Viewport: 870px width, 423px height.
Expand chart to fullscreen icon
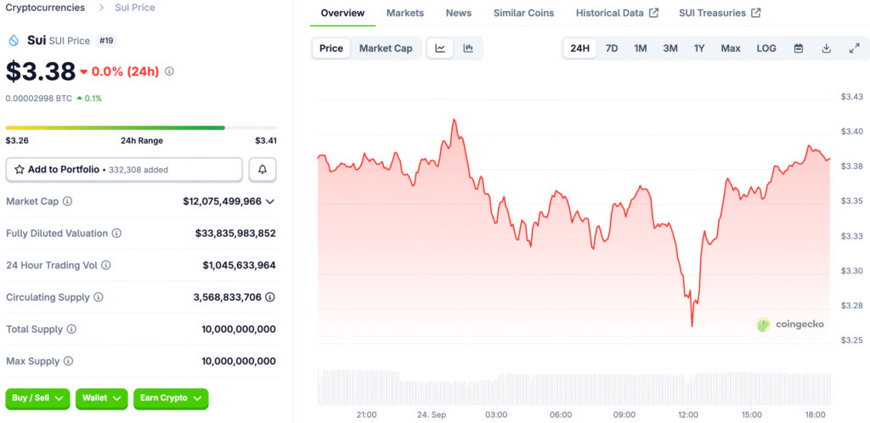(x=855, y=48)
